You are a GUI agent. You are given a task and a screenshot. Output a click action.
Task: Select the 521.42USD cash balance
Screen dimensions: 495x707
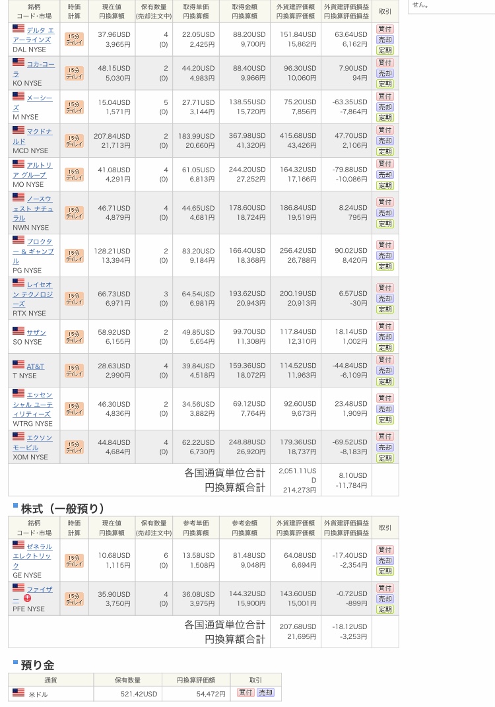click(x=139, y=694)
